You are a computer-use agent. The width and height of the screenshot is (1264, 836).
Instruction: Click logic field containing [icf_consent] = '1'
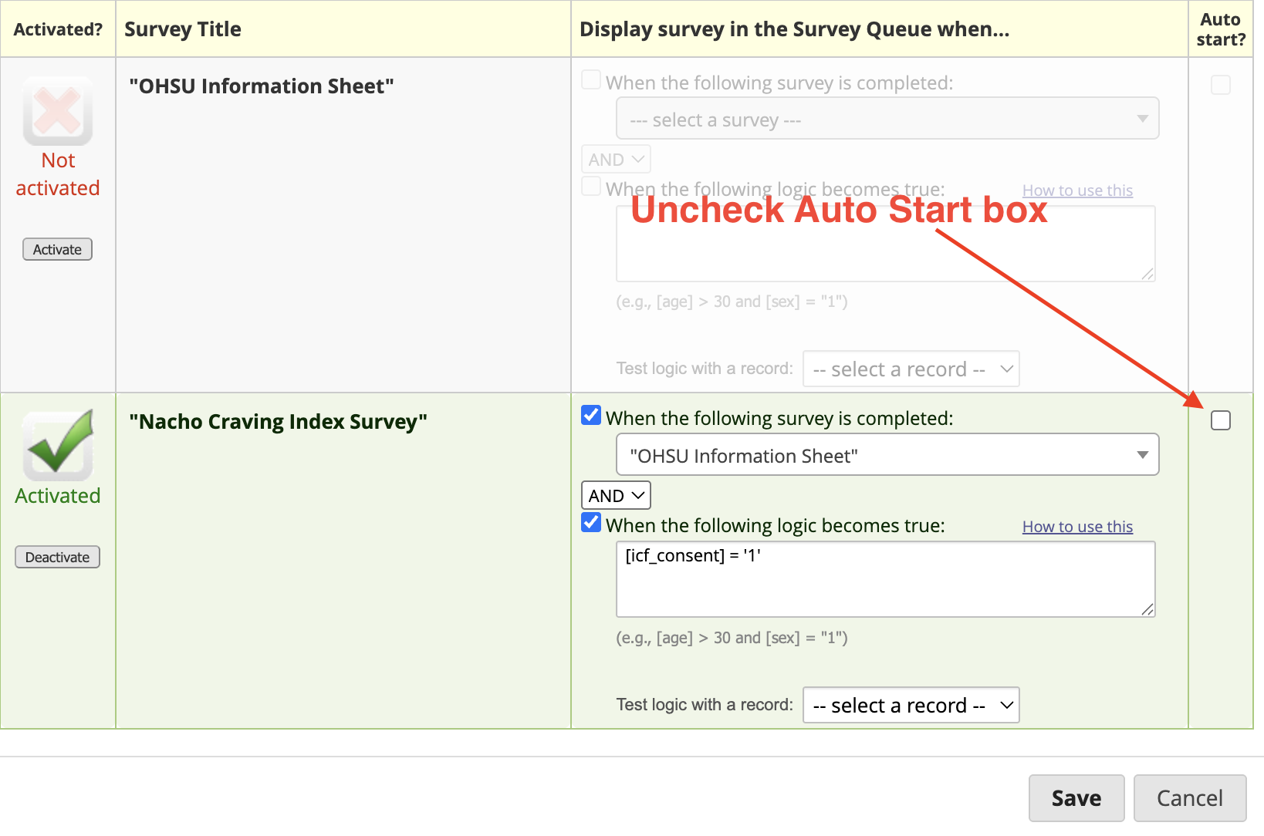coord(885,578)
